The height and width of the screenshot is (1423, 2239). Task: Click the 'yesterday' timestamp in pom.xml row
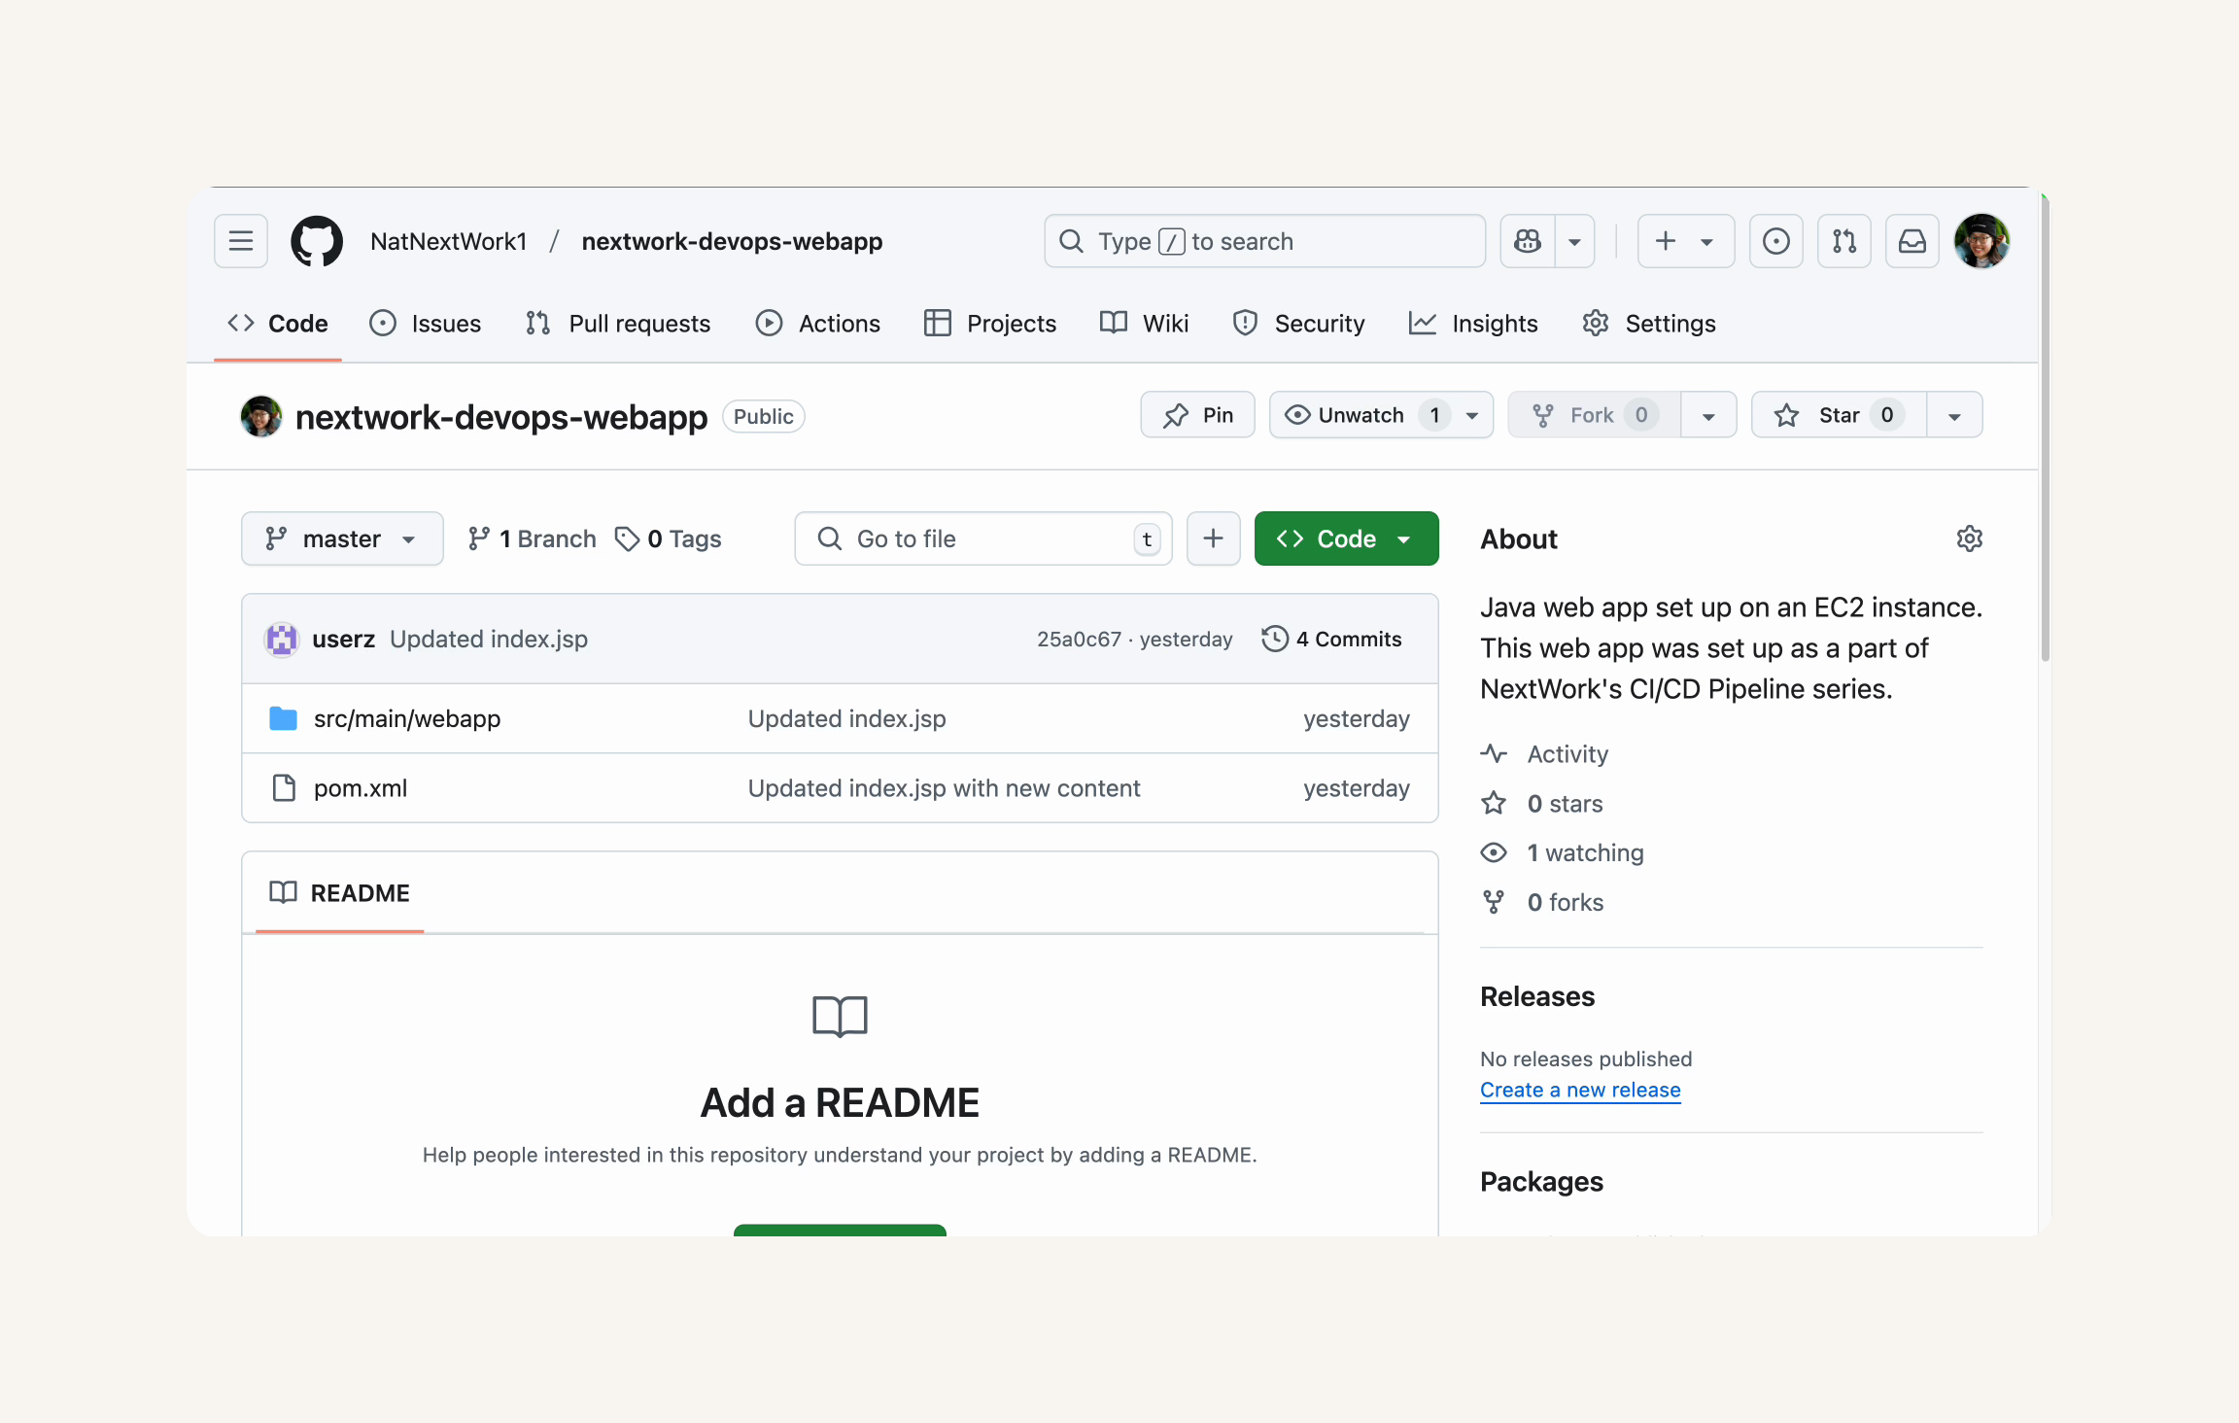pyautogui.click(x=1357, y=788)
